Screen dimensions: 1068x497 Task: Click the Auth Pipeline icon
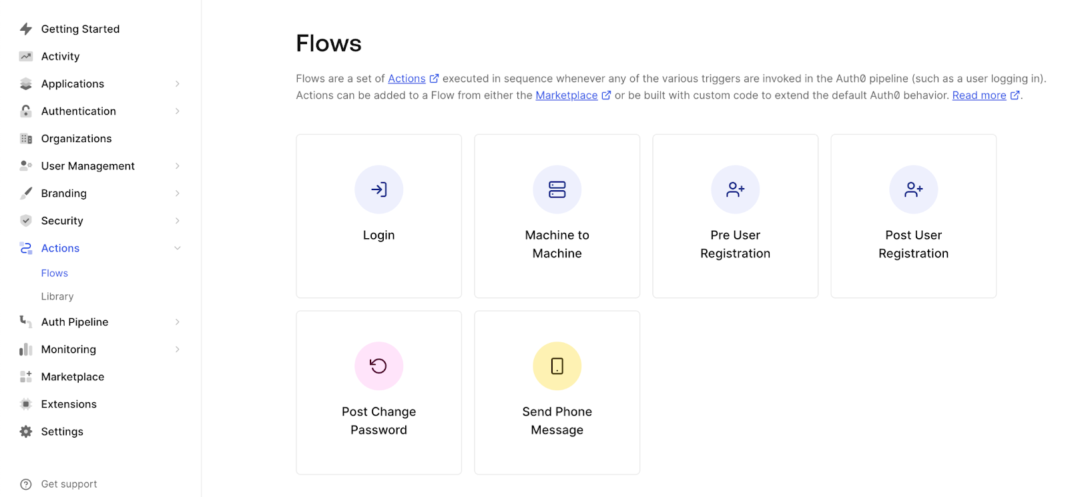click(x=26, y=322)
